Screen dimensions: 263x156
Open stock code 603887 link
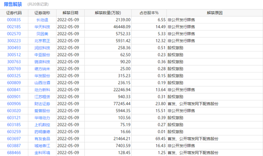(14, 146)
